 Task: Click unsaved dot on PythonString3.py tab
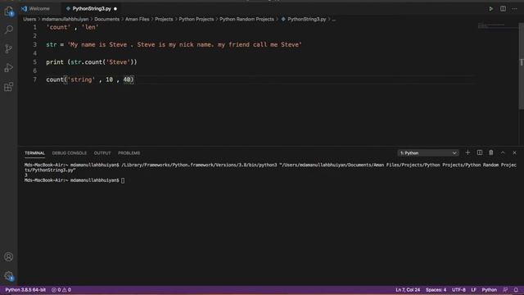tap(115, 9)
